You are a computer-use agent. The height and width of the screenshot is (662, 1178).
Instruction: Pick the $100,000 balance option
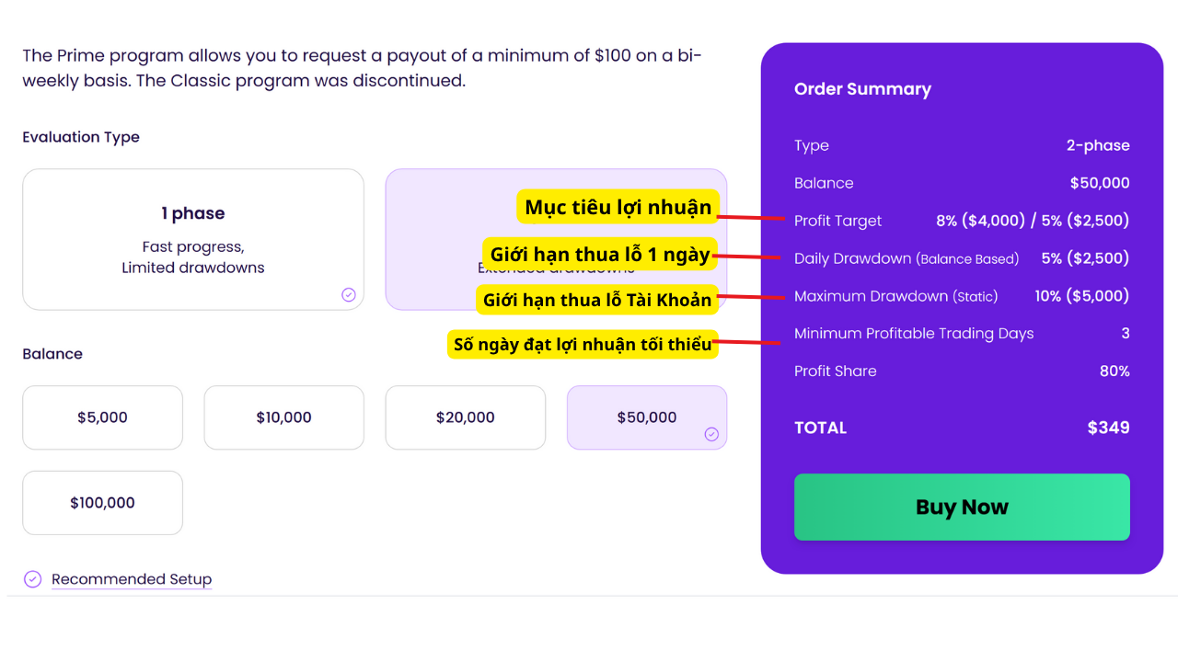[102, 503]
